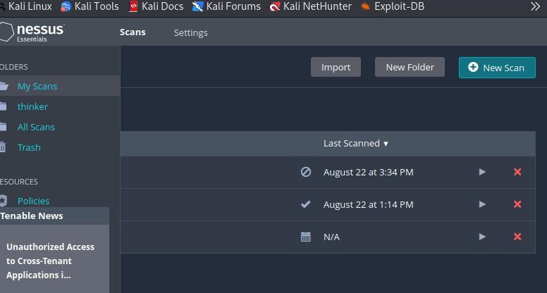Switch to the Settings tab
The image size is (547, 293).
point(191,32)
